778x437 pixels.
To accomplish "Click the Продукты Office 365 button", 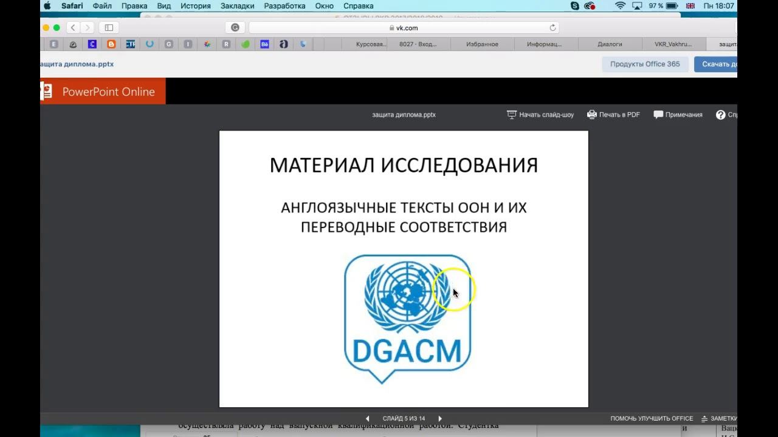I will pos(645,64).
